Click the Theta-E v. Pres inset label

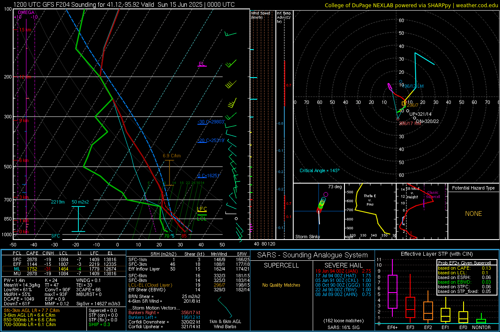pyautogui.click(x=370, y=200)
